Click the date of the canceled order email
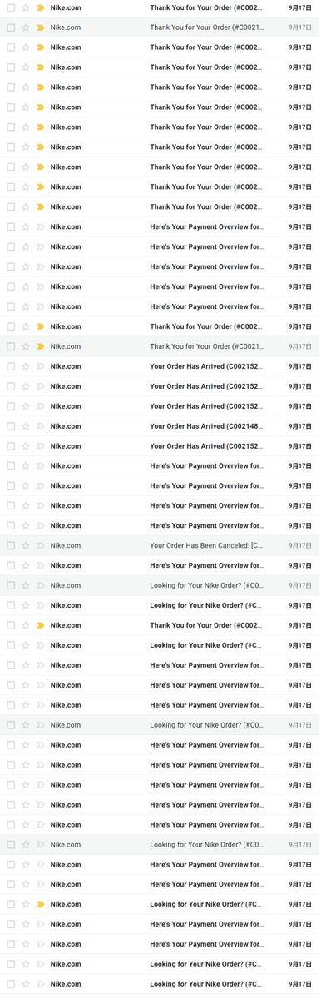Image resolution: width=321 pixels, height=999 pixels. tap(300, 545)
